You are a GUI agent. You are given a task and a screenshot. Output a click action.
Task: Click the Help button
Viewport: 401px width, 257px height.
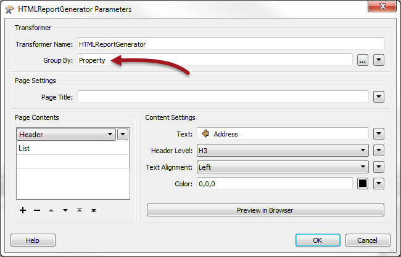pyautogui.click(x=33, y=240)
